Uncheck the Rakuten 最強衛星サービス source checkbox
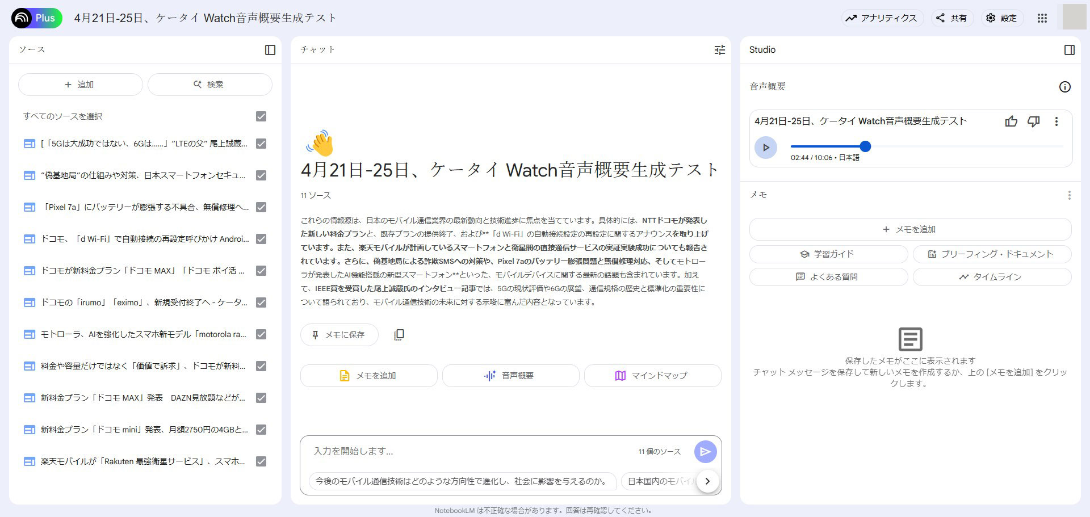The image size is (1090, 517). 261,461
